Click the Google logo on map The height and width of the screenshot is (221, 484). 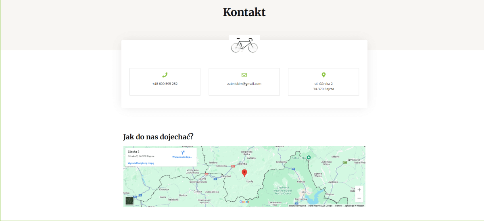244,202
